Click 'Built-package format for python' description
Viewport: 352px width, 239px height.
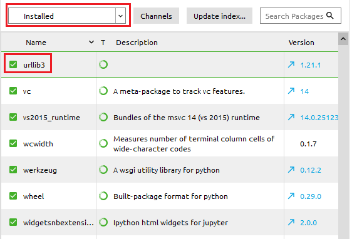click(170, 196)
